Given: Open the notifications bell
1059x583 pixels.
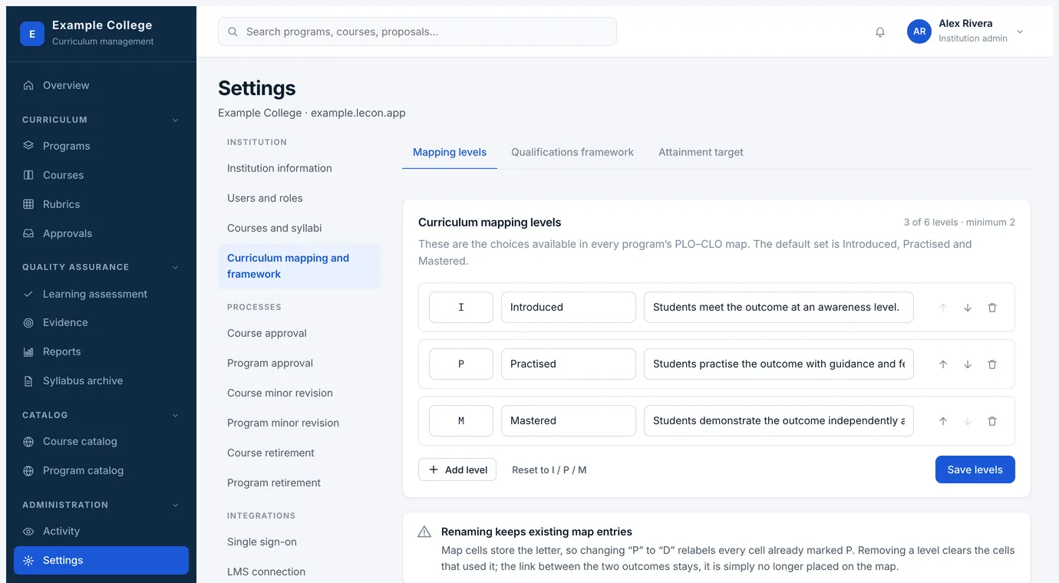Looking at the screenshot, I should (880, 32).
